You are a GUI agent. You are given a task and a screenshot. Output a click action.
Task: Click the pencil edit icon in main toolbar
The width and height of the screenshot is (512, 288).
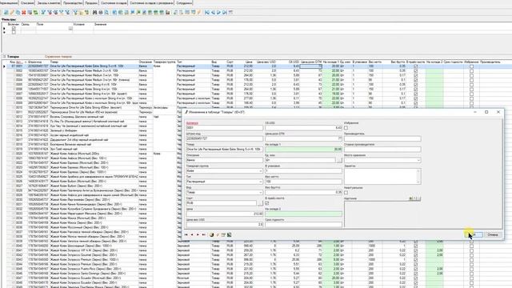(12, 13)
